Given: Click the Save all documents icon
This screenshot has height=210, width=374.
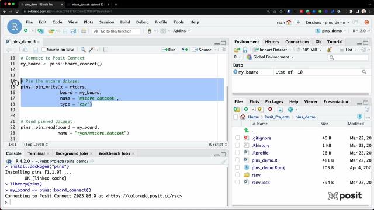Looking at the screenshot, I should tap(73, 31).
